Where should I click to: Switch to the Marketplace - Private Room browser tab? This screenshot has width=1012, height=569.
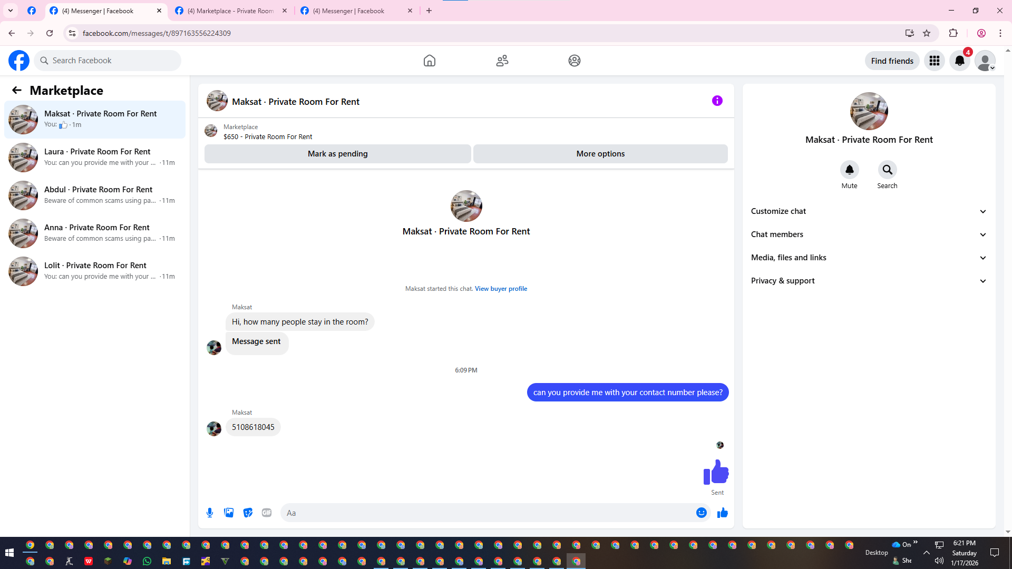click(231, 11)
